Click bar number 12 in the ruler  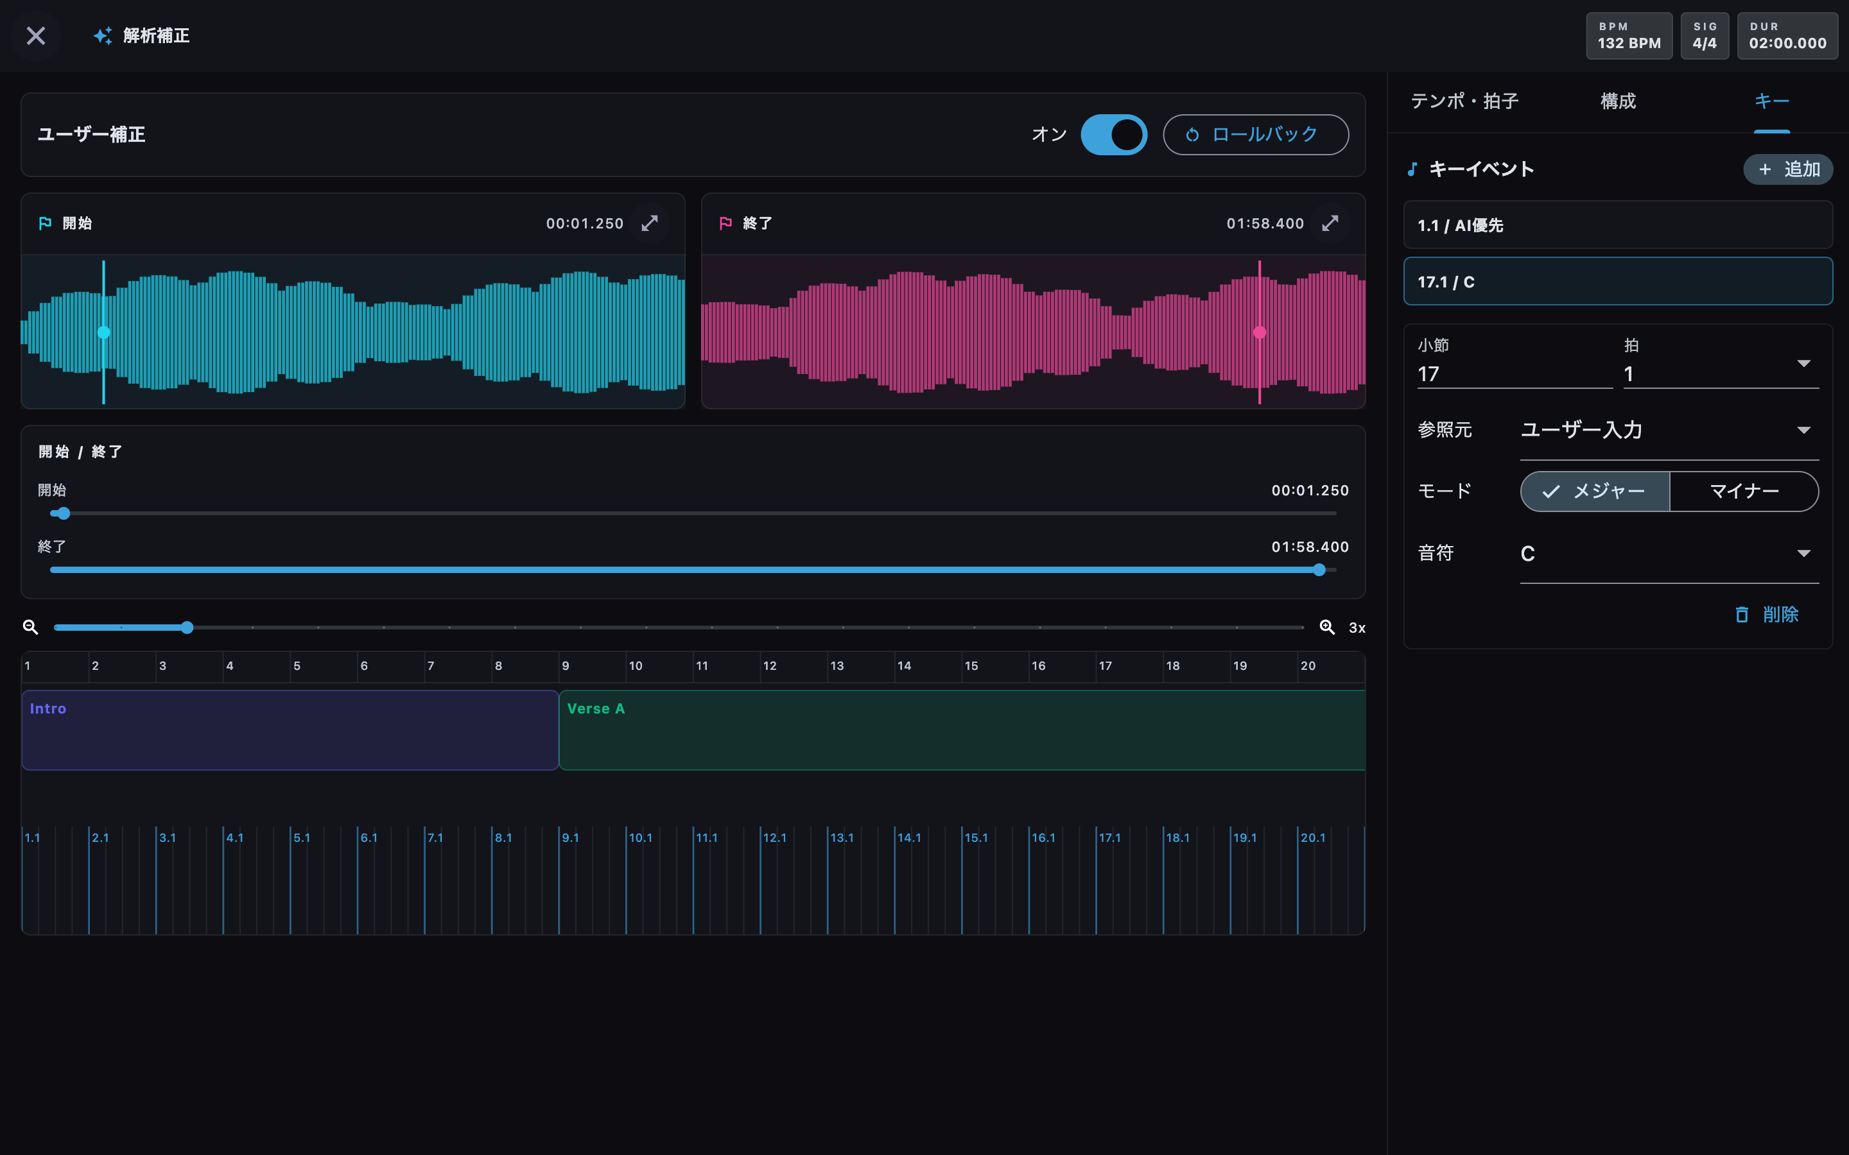tap(769, 666)
